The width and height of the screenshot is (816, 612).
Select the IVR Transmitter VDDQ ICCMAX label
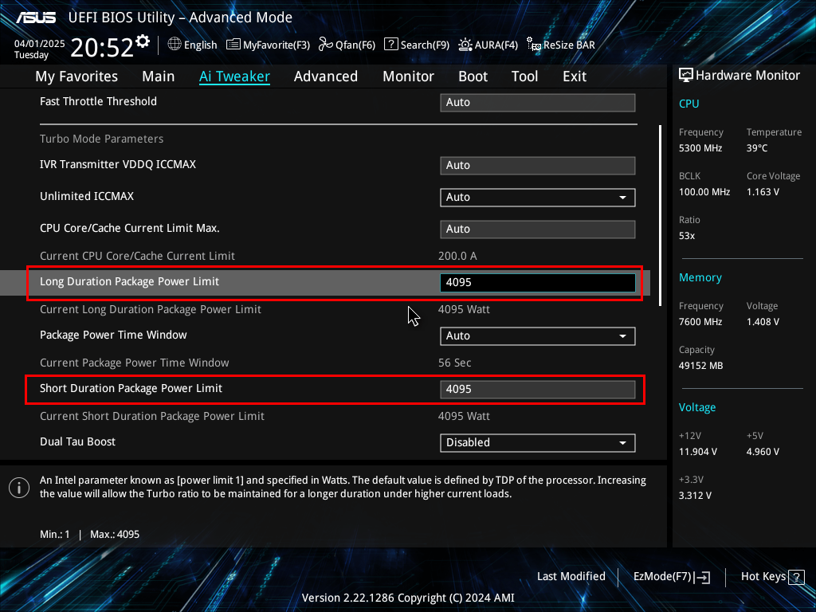(118, 164)
